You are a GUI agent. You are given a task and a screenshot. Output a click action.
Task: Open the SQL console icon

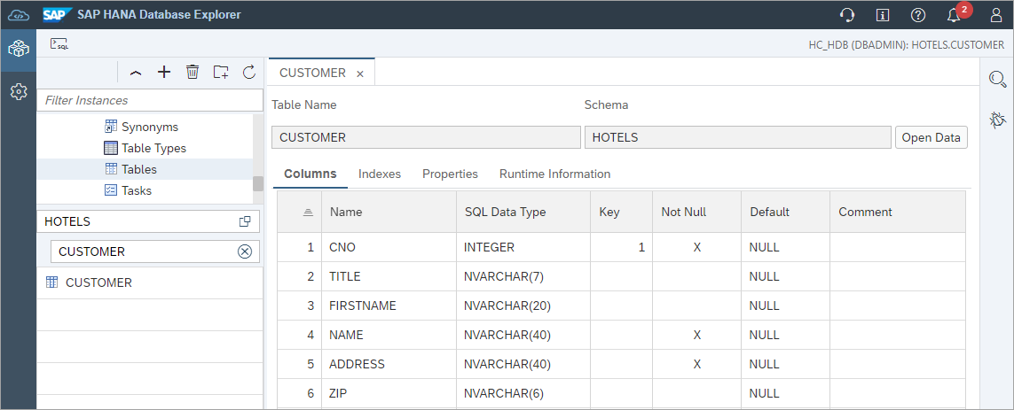click(59, 44)
